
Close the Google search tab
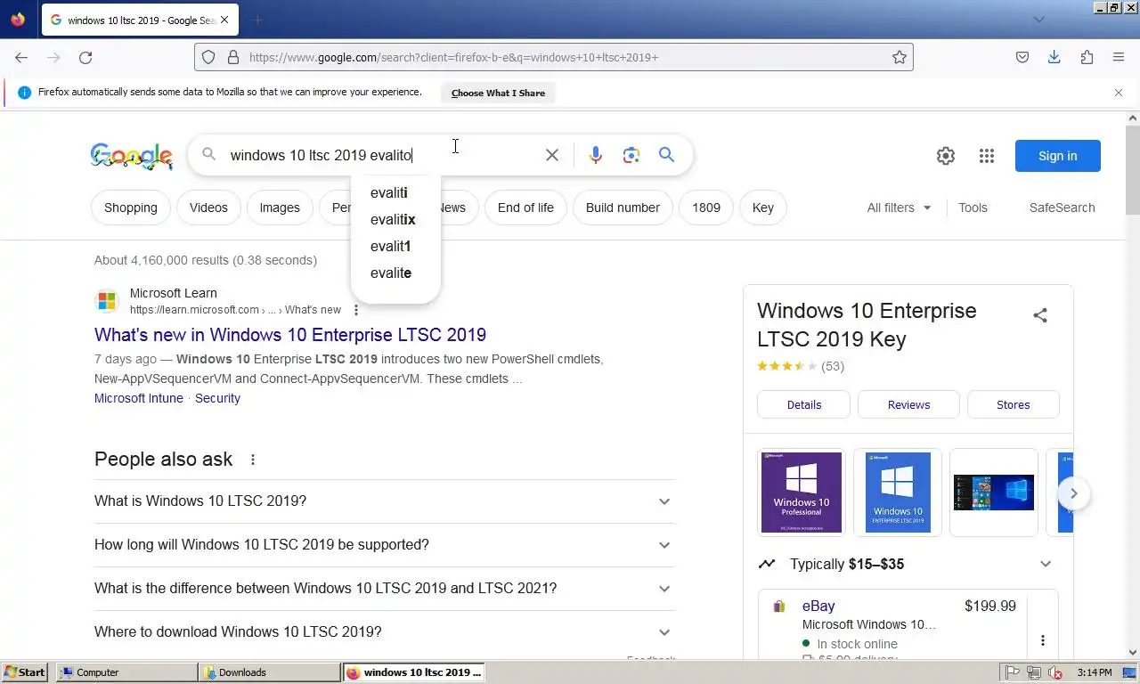click(x=224, y=20)
